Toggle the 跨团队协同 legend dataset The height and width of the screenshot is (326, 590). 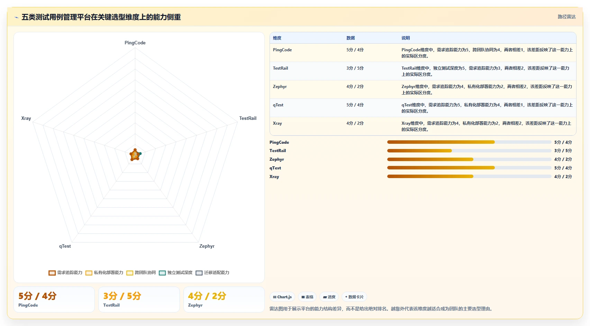(x=141, y=273)
